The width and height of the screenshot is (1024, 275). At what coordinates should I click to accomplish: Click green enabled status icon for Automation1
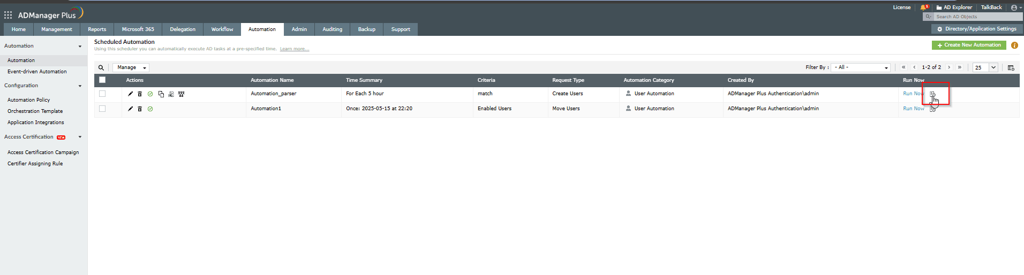click(x=150, y=109)
